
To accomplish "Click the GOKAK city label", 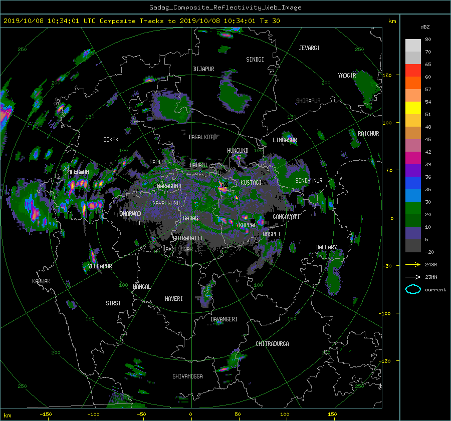I will pos(111,140).
